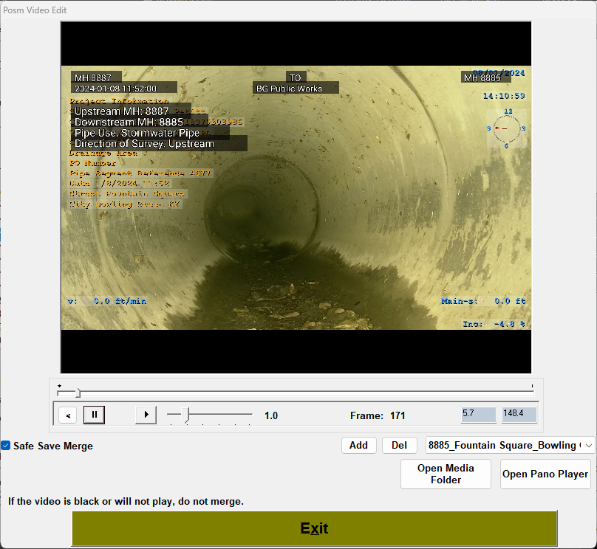Click the '14:10:59' video timestamp
The image size is (597, 549).
[x=504, y=96]
